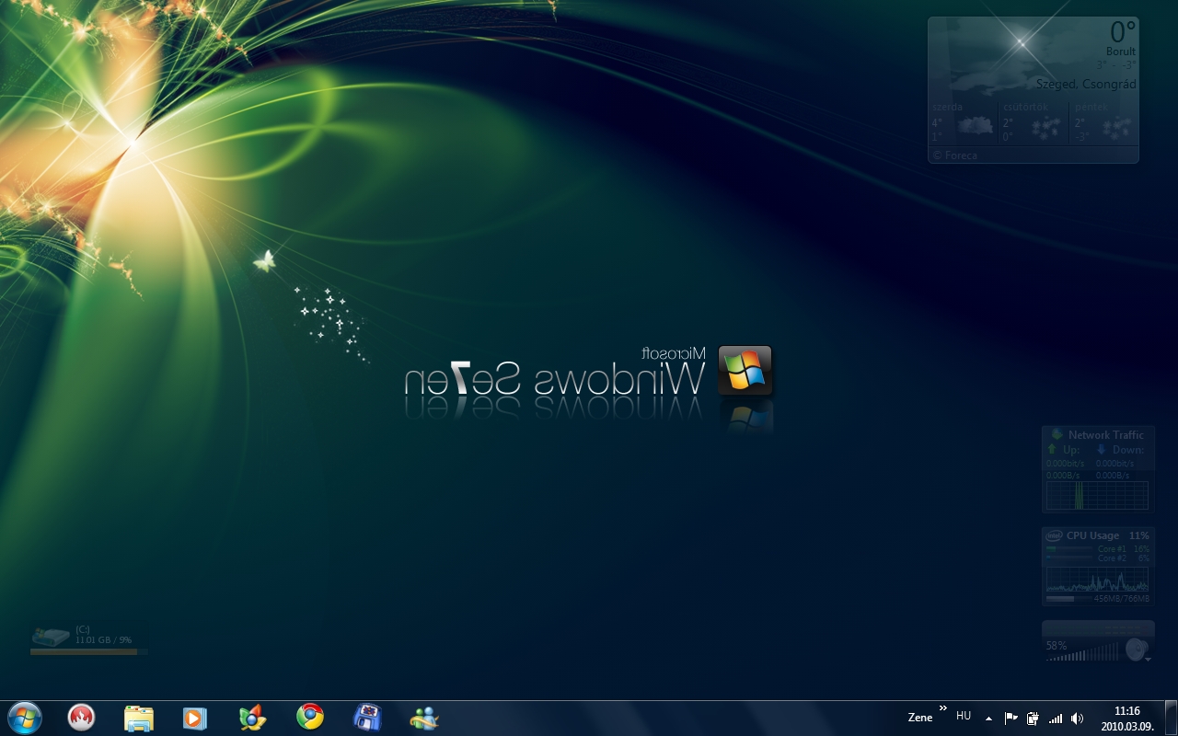
Task: Click the Network Traffic gadget title
Action: [1105, 435]
